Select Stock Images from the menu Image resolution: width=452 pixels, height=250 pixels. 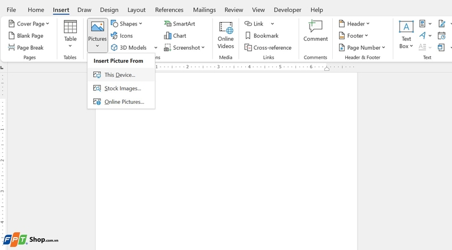[x=123, y=89]
